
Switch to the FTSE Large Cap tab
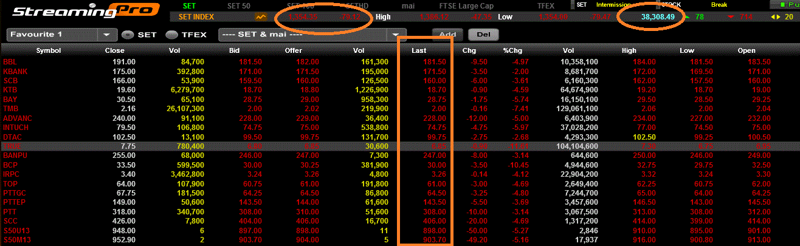click(x=465, y=5)
